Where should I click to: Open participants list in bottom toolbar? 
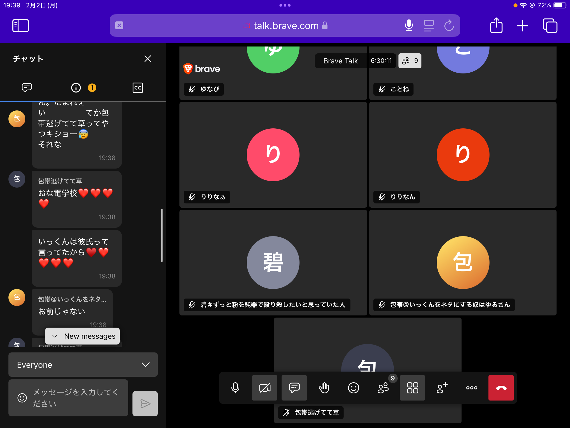pyautogui.click(x=383, y=388)
